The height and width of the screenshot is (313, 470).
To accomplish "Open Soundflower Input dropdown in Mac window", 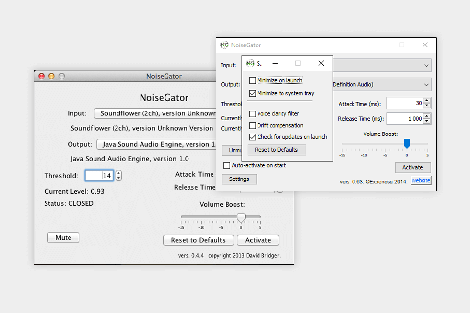I will pyautogui.click(x=155, y=113).
